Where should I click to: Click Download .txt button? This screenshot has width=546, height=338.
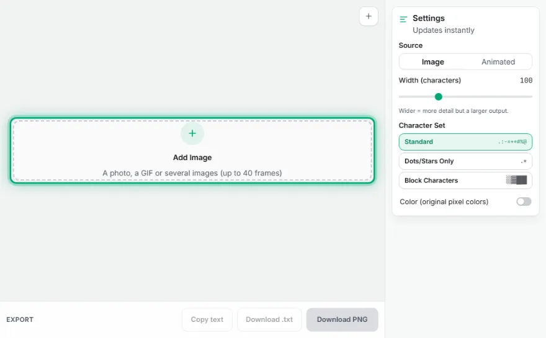coord(269,319)
